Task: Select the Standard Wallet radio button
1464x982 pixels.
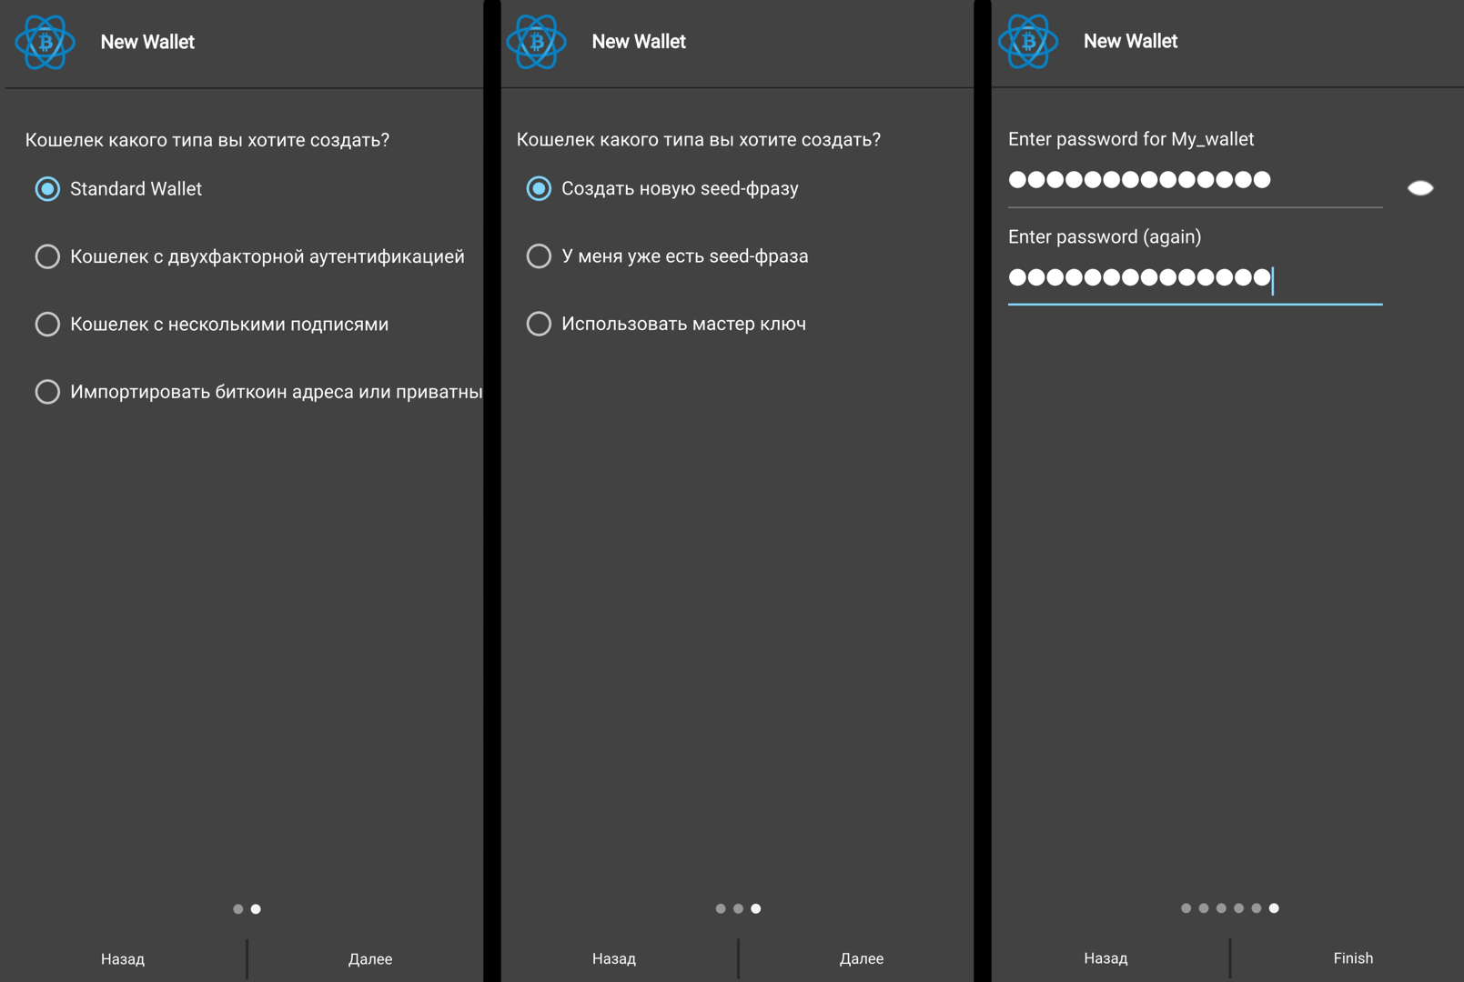Action: pos(47,189)
